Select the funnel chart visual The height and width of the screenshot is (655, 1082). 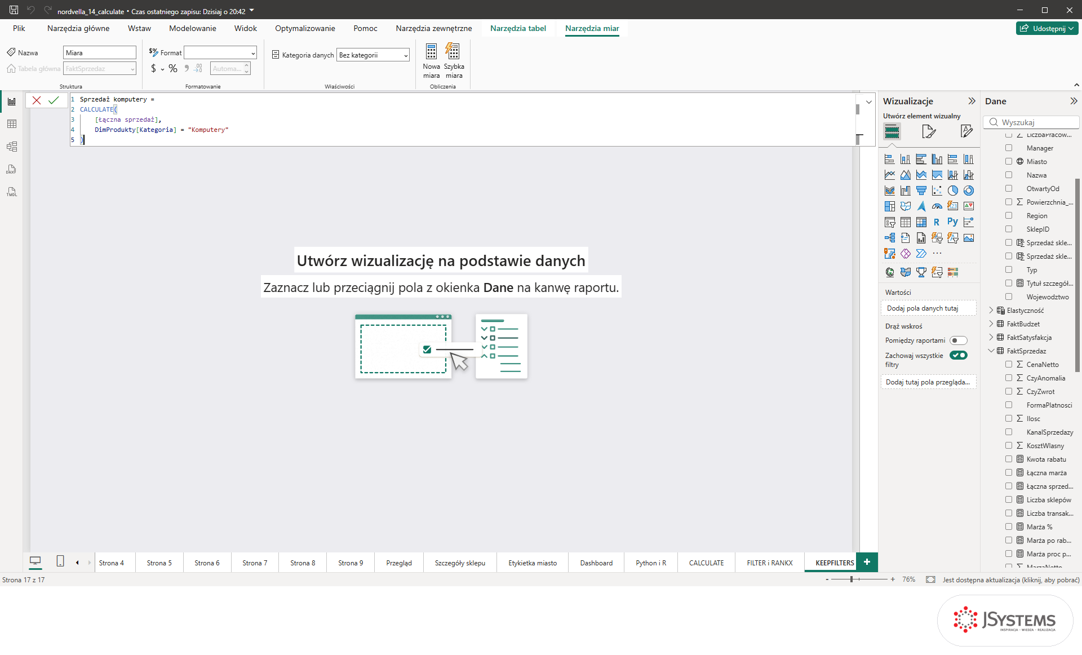coord(921,191)
